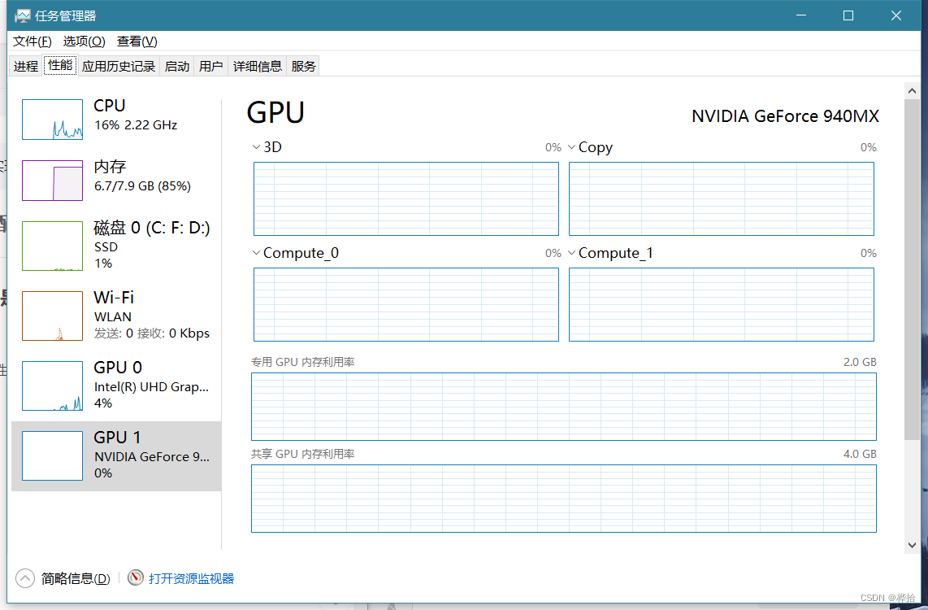Select GPU 0 Intel UHD graph
This screenshot has width=928, height=610.
(x=52, y=386)
